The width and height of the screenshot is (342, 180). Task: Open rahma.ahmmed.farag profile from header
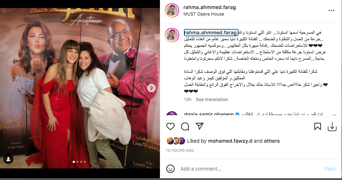210,7
